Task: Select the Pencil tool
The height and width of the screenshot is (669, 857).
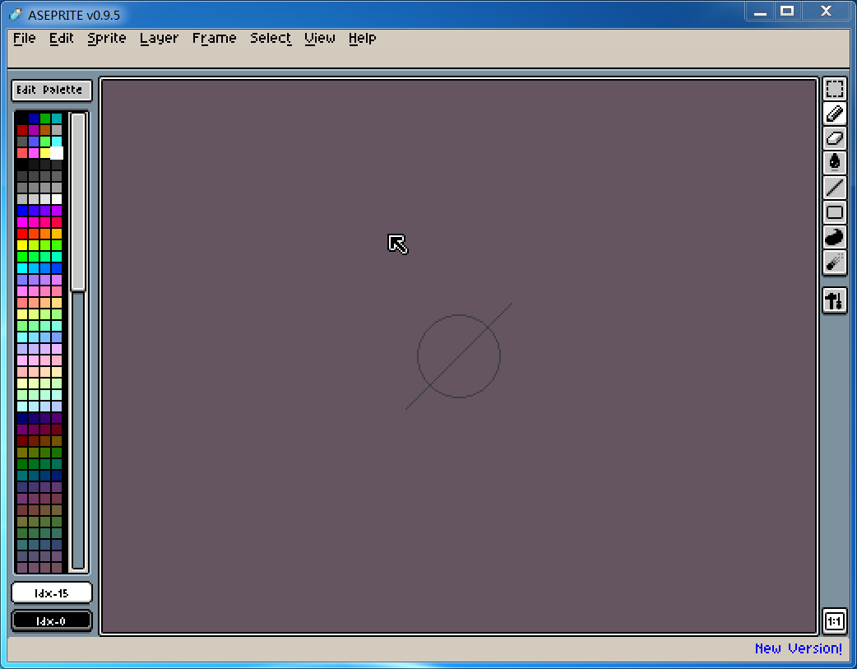Action: click(x=835, y=114)
